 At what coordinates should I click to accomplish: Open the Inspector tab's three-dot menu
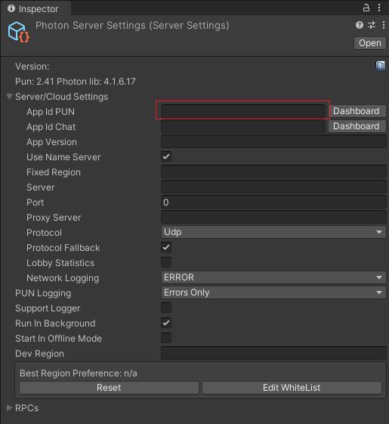pyautogui.click(x=379, y=8)
